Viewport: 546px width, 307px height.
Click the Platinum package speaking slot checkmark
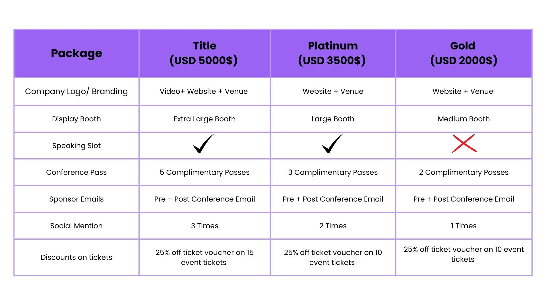[x=332, y=144]
